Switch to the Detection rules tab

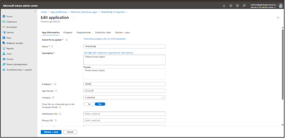(103, 33)
